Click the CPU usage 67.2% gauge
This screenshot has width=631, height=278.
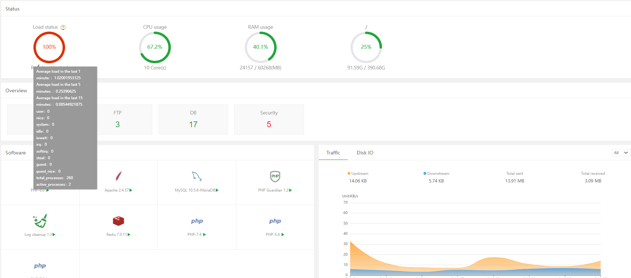pyautogui.click(x=155, y=47)
